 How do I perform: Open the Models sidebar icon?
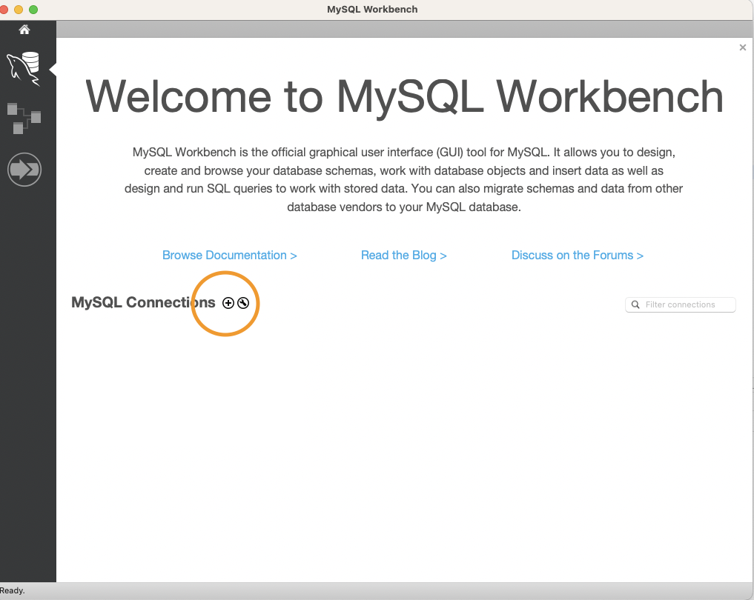24,119
